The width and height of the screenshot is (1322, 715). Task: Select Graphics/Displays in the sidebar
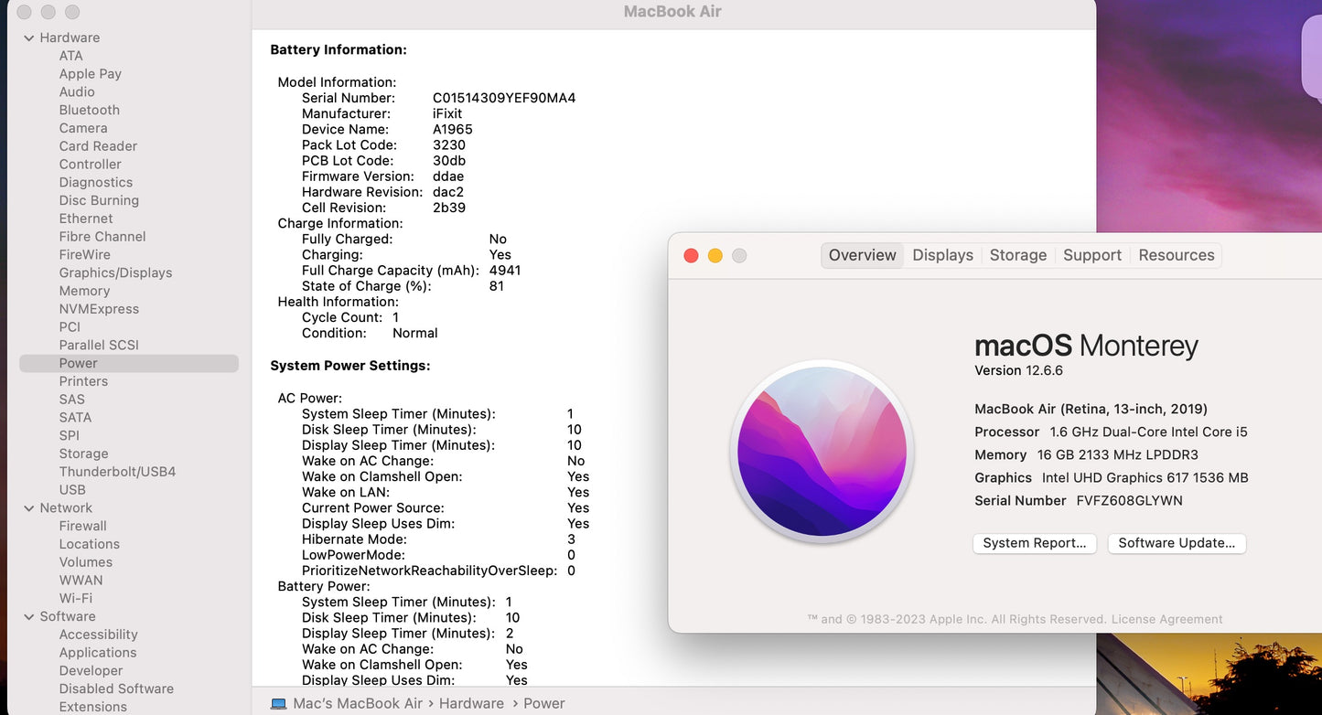(115, 272)
